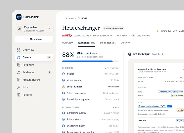
Task: Click the claim readiness progress bar
Action: pos(91,61)
